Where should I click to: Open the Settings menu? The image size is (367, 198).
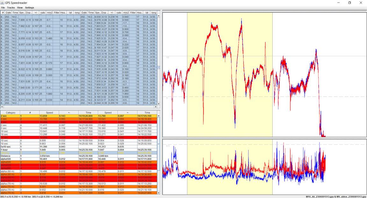[30, 8]
